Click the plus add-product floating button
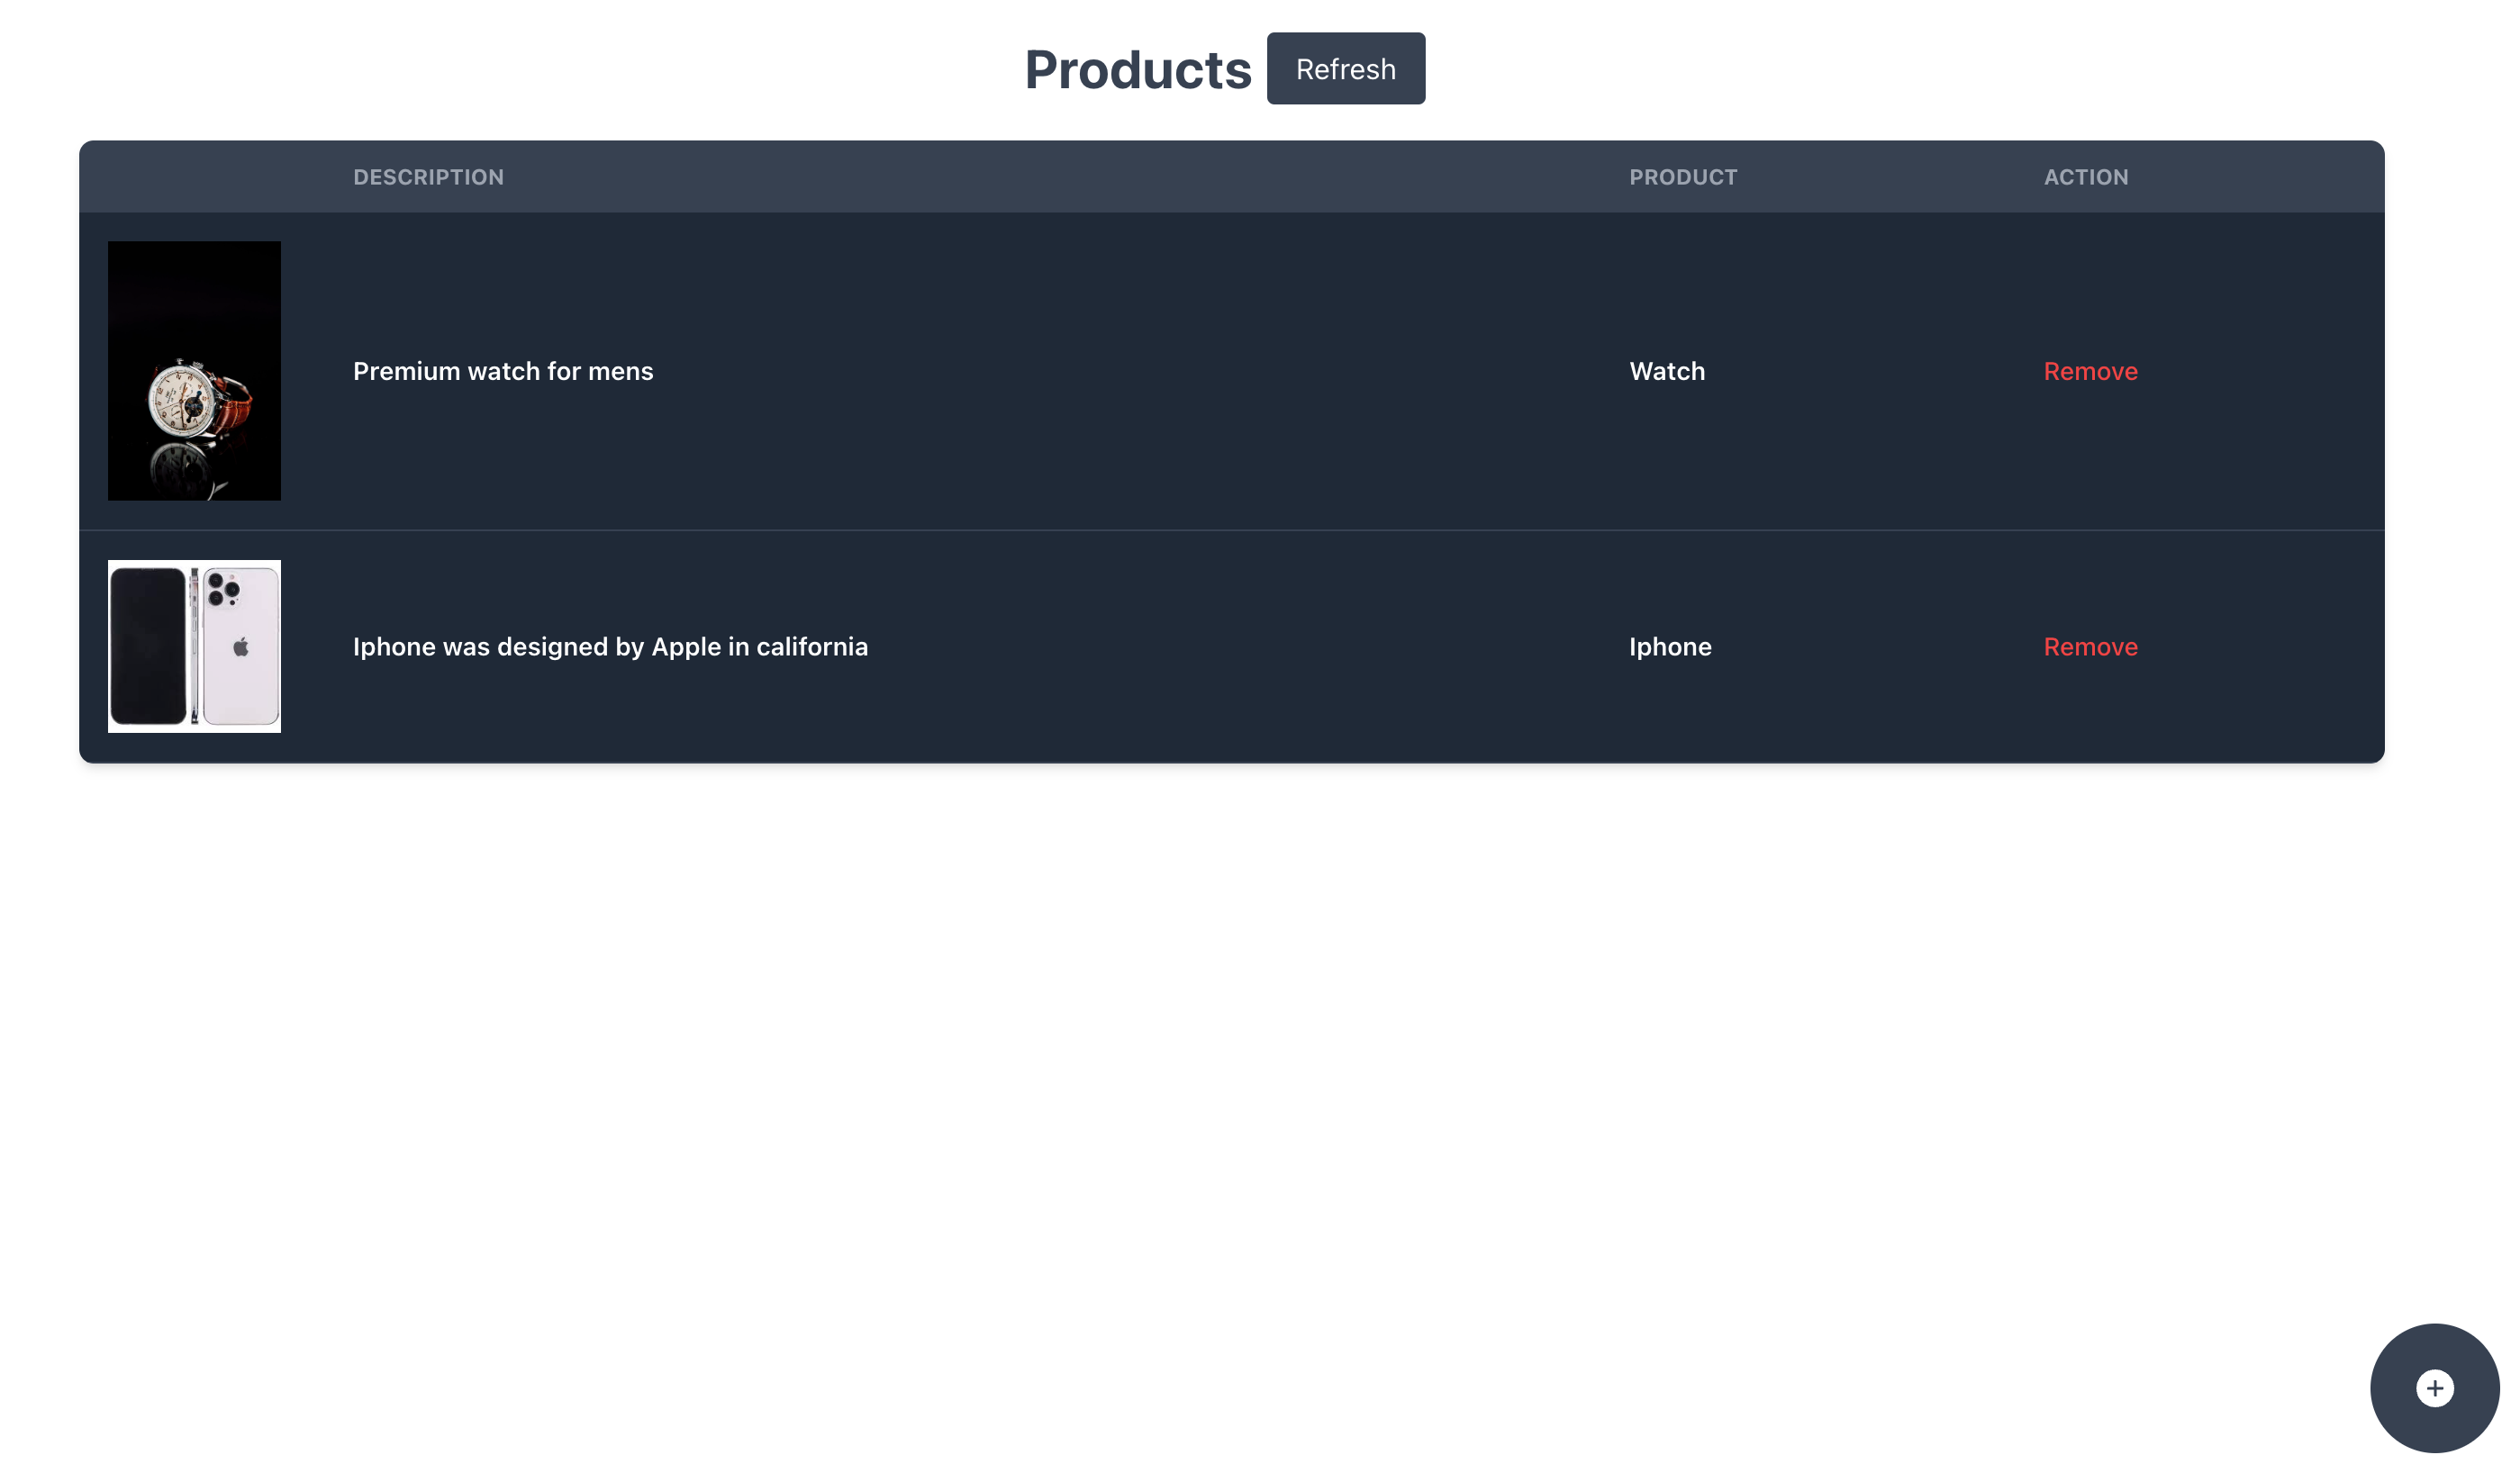The width and height of the screenshot is (2520, 1482). [x=2434, y=1388]
